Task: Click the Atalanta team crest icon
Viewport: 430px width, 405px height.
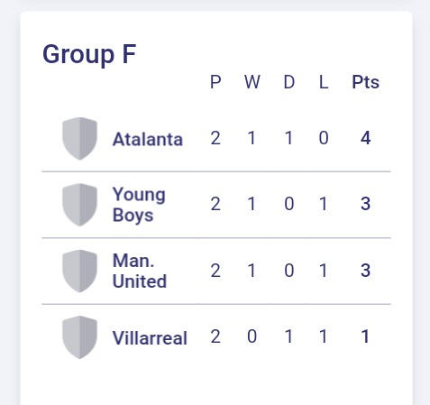Action: click(79, 139)
